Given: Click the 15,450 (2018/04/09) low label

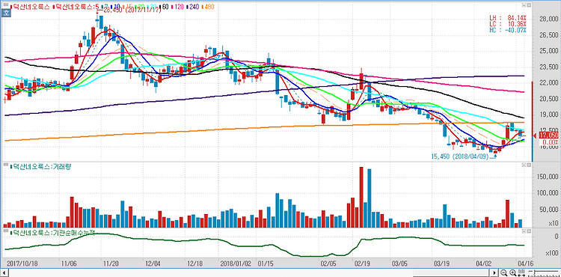Looking at the screenshot, I should [x=460, y=156].
